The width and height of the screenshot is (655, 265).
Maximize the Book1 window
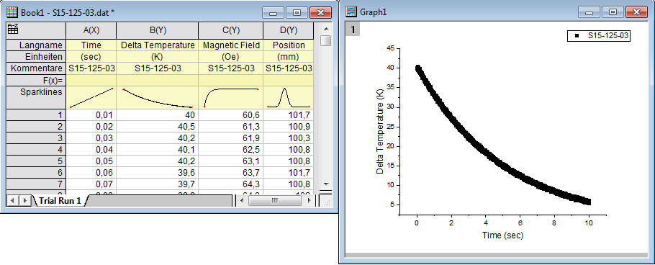[x=297, y=13]
